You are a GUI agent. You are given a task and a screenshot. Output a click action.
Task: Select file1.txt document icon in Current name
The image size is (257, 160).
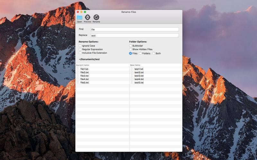point(78,69)
